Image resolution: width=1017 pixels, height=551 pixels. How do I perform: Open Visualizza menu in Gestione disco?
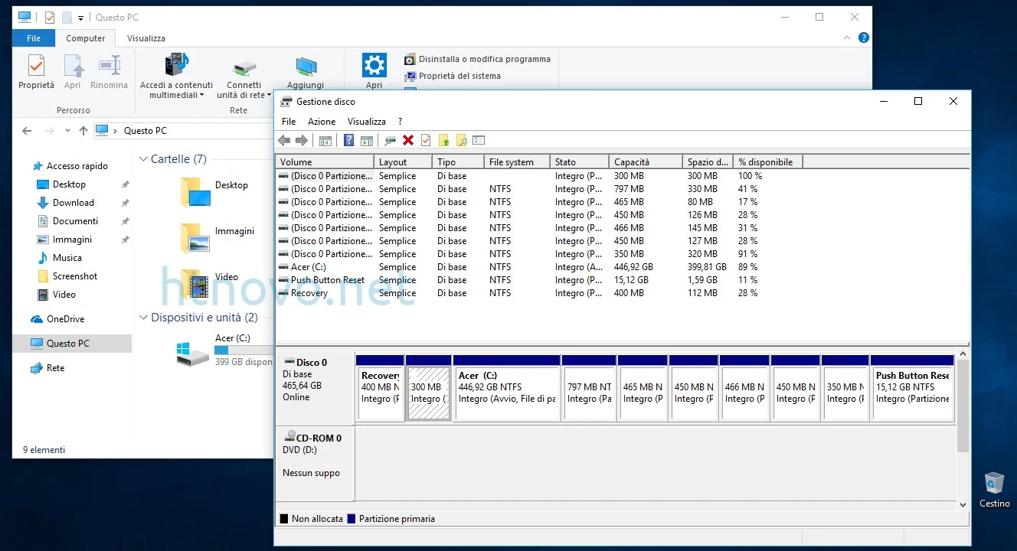pos(367,122)
